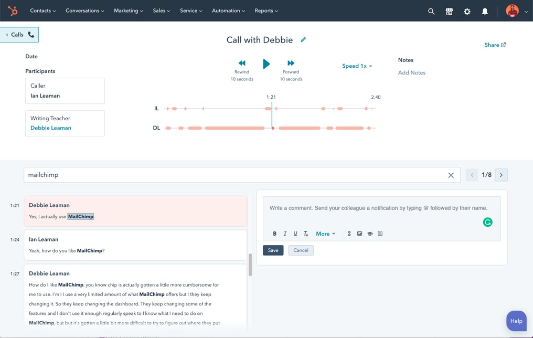Open the Service menu

pos(191,11)
